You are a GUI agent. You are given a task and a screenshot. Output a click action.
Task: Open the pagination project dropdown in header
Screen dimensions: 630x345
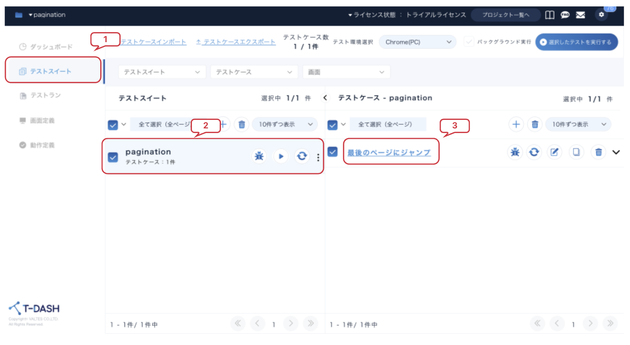tap(47, 15)
